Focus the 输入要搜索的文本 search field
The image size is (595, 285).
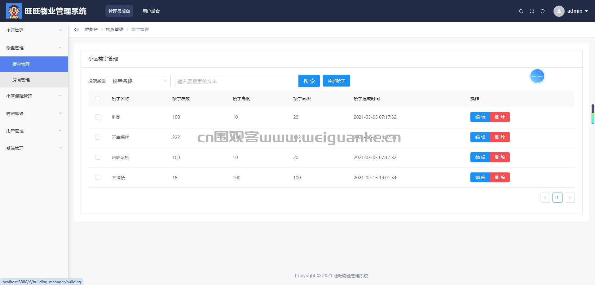[236, 81]
